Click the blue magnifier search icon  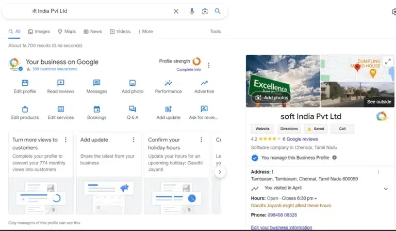click(x=218, y=11)
